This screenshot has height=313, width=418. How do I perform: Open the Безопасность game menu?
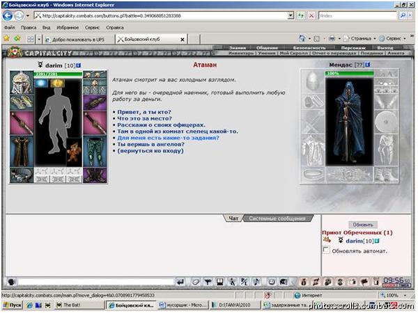click(x=309, y=48)
